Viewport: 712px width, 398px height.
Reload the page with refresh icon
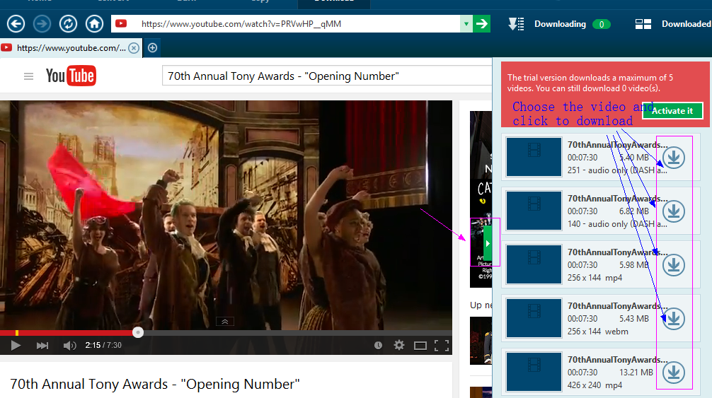point(68,23)
